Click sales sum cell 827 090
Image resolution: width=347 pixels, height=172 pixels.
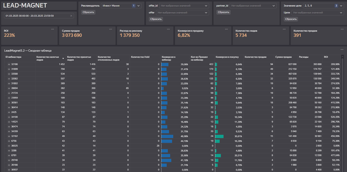tap(292, 64)
